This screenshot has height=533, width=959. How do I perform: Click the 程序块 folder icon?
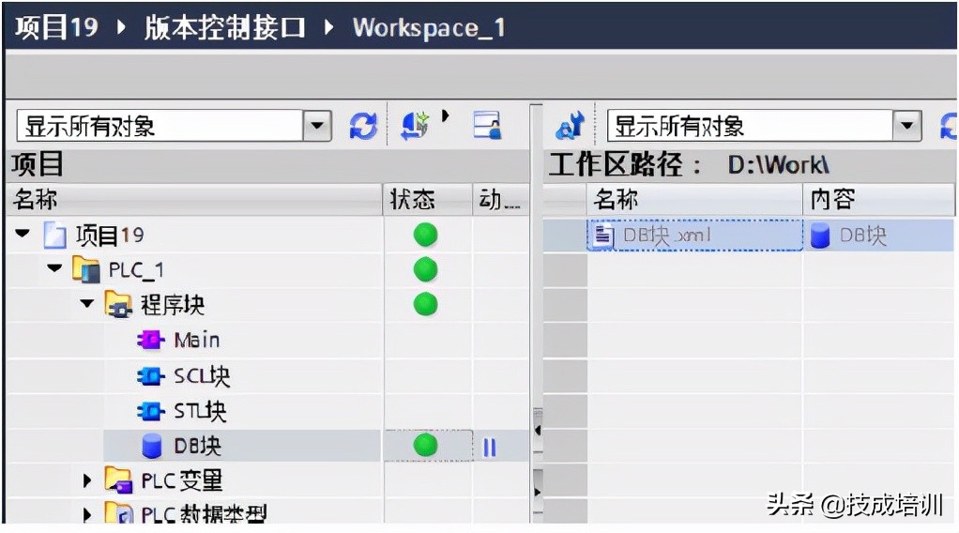point(118,304)
